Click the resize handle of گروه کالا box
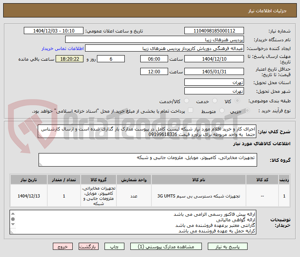 click(x=41, y=165)
